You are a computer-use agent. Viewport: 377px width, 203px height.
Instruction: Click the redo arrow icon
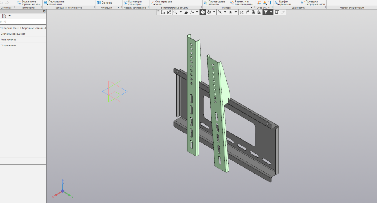click(x=7, y=3)
